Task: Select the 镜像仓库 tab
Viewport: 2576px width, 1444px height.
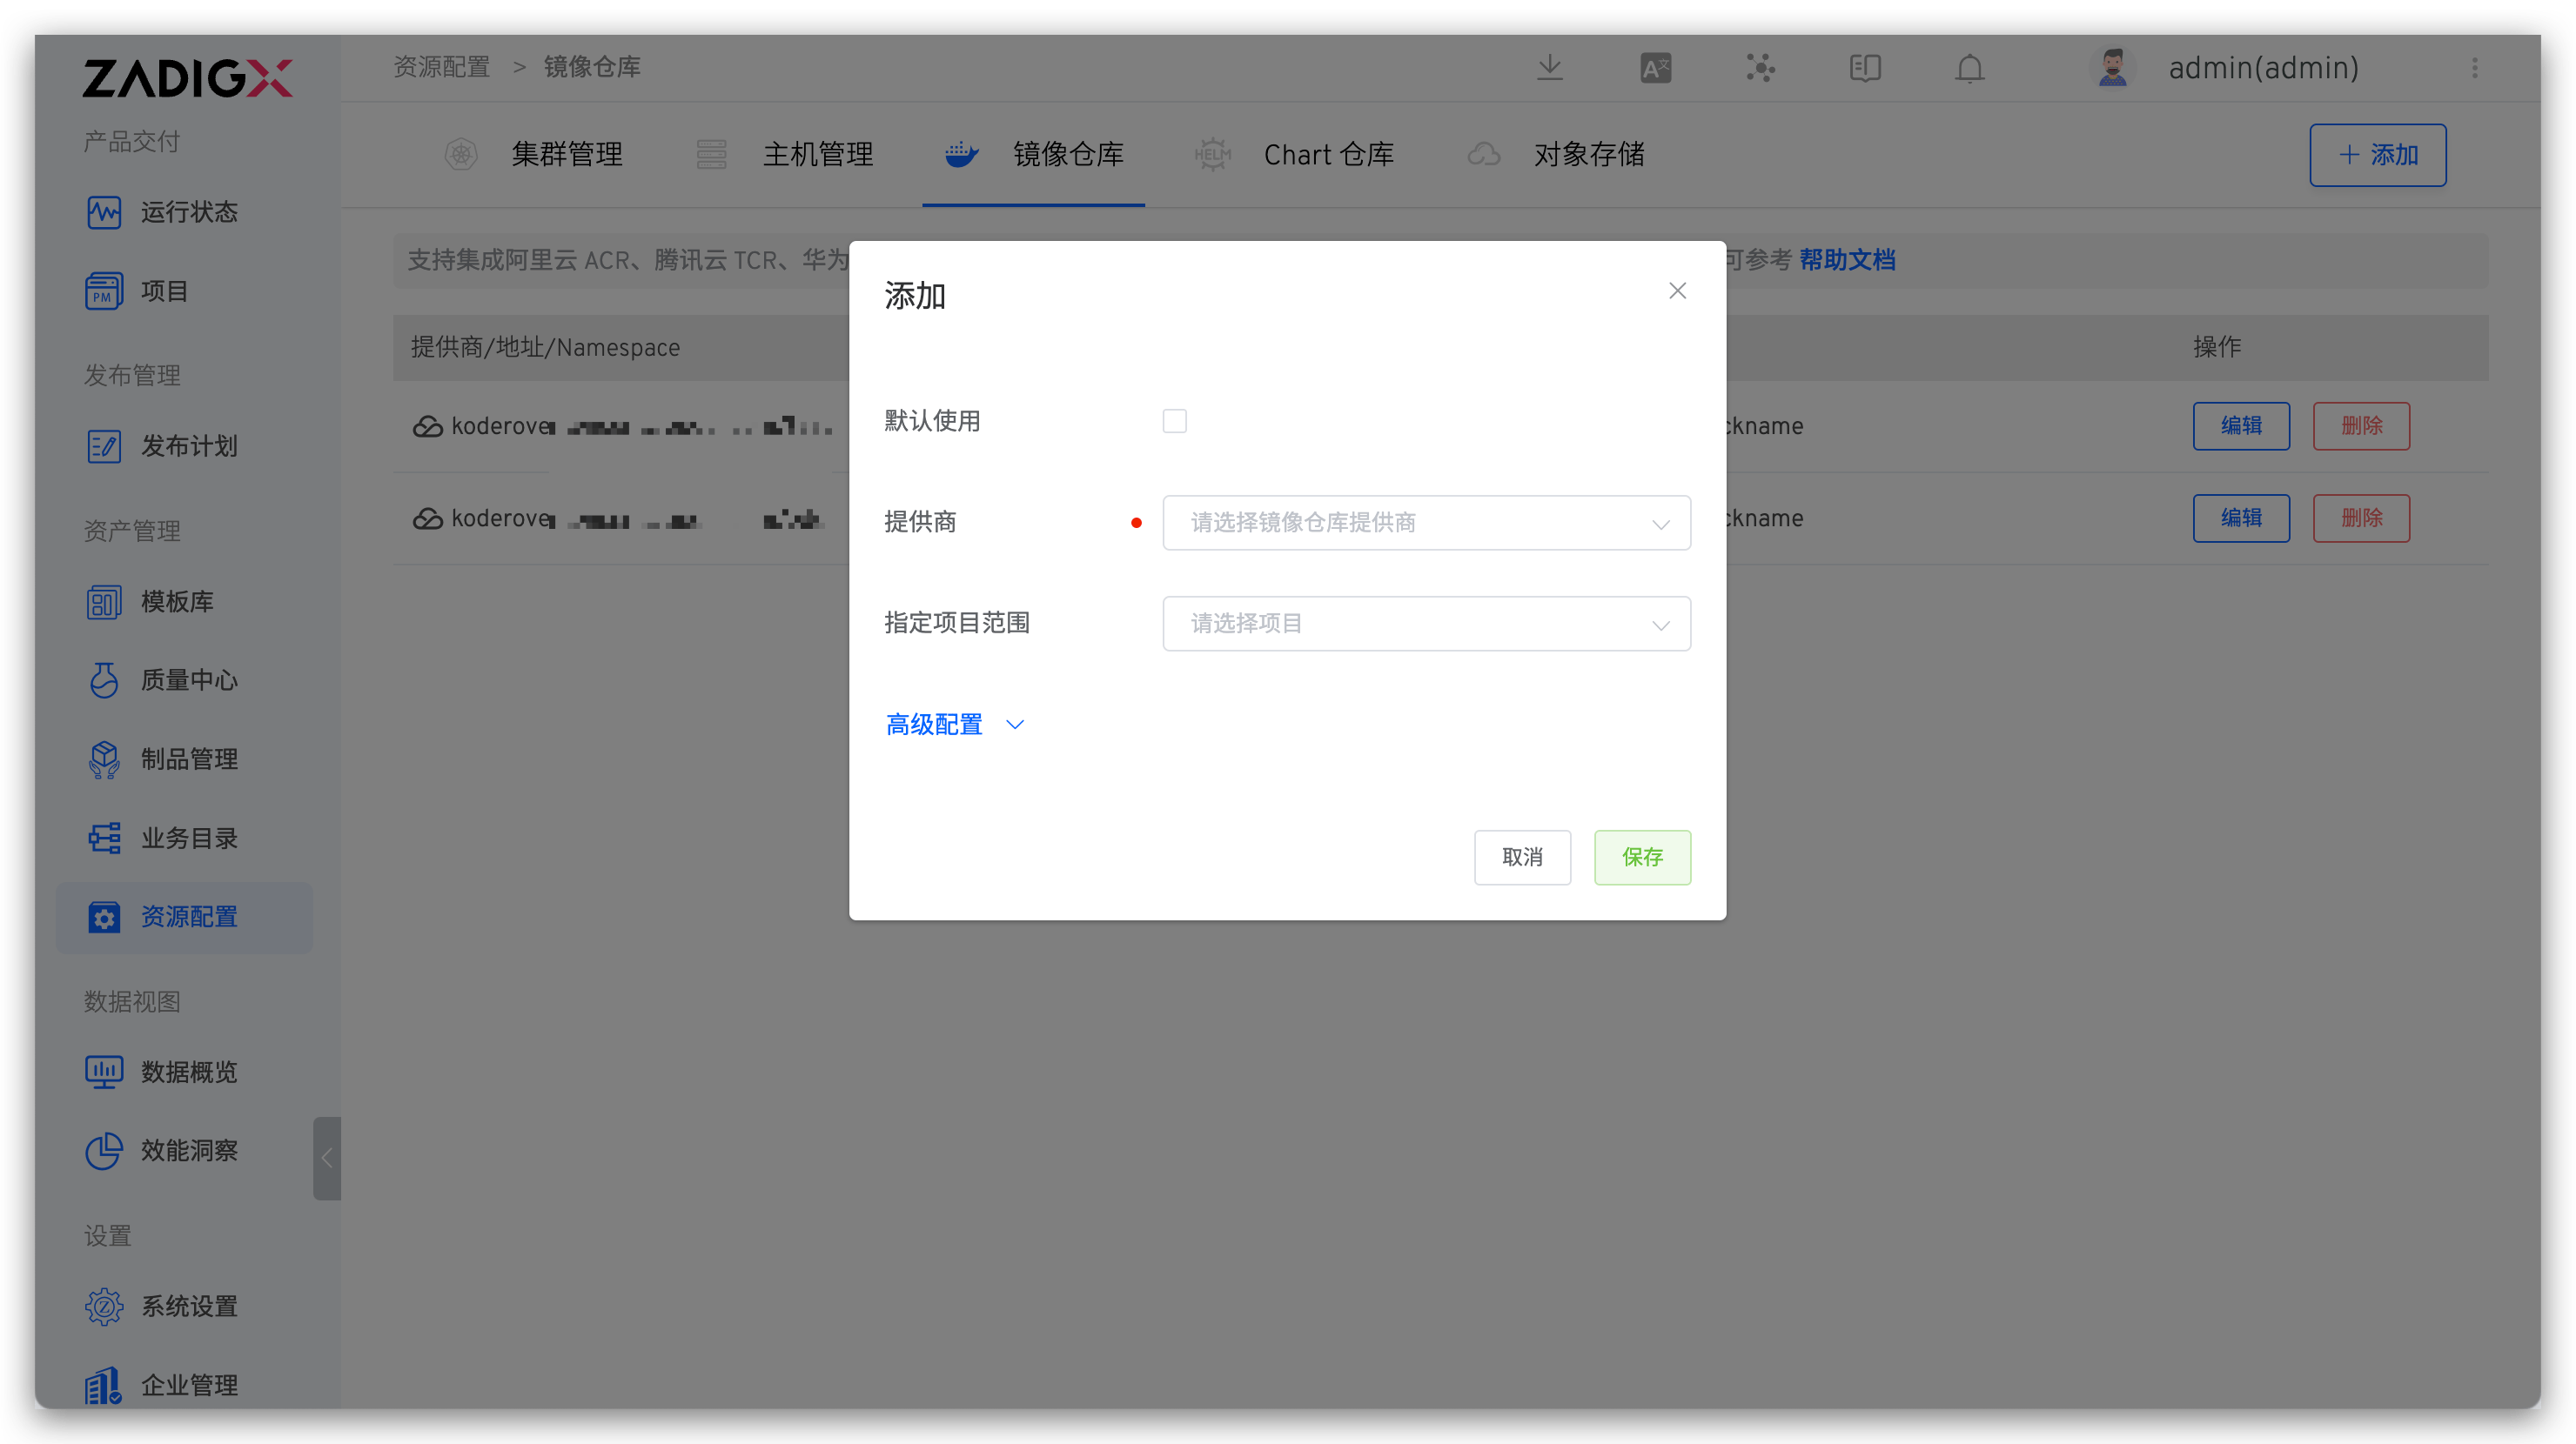Action: tap(1034, 155)
